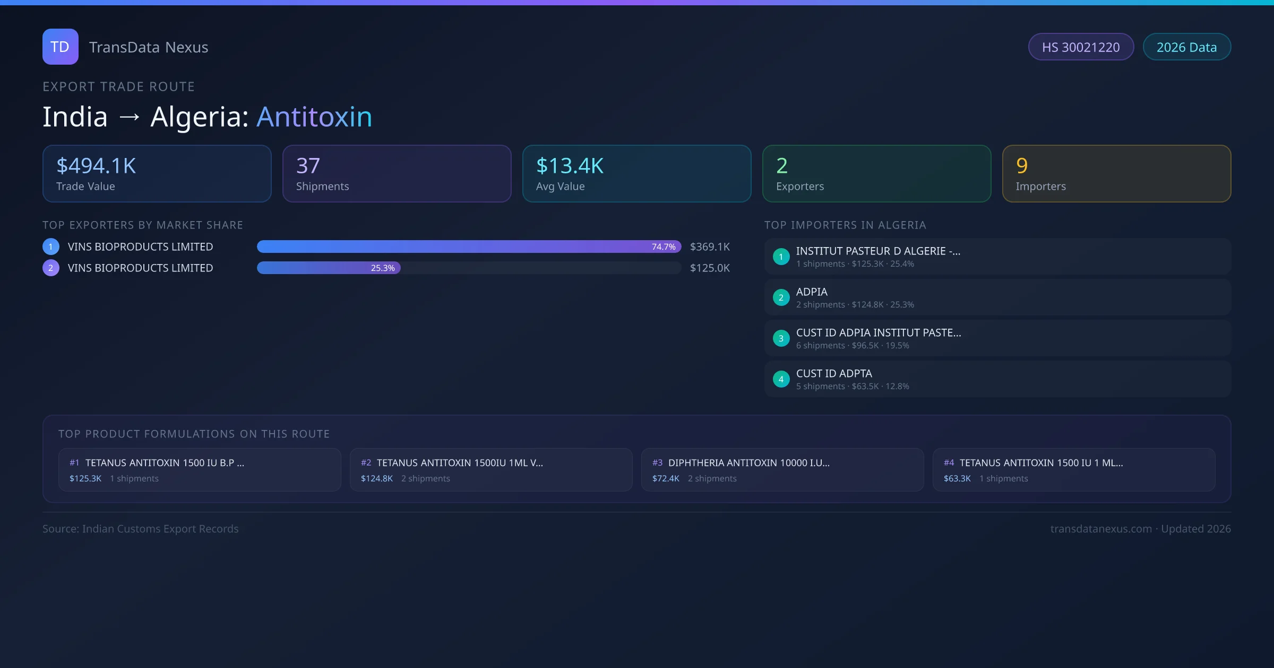Screen dimensions: 1274x668
Task: Click the 74.7% market share bar
Action: [469, 247]
